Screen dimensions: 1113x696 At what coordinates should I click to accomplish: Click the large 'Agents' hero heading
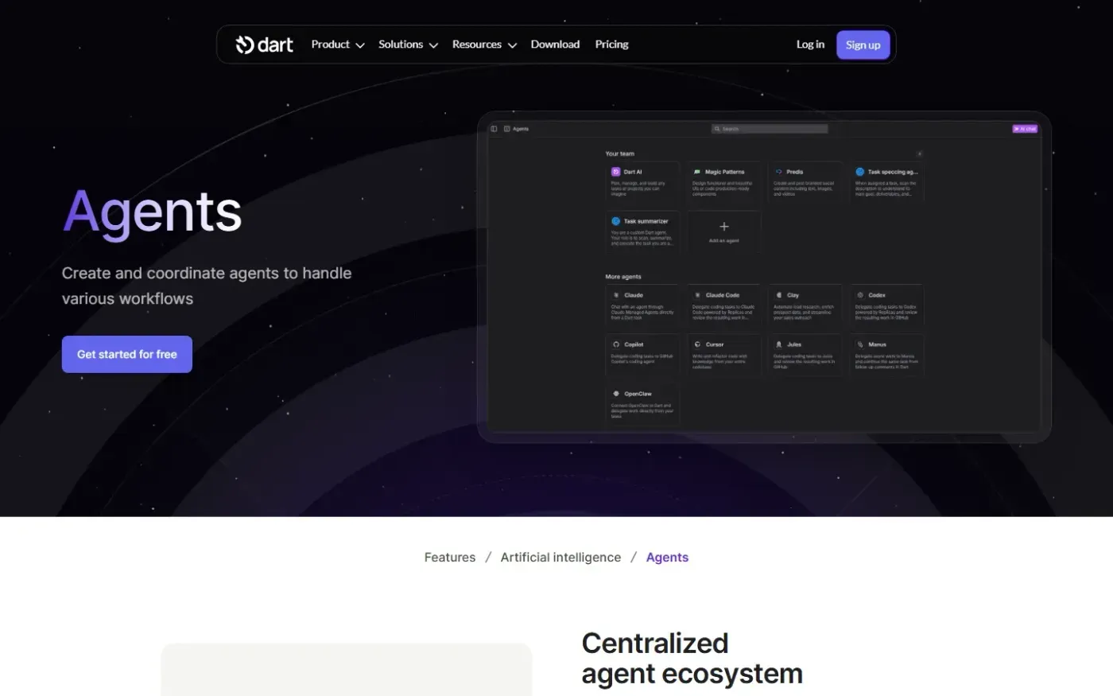pyautogui.click(x=152, y=213)
